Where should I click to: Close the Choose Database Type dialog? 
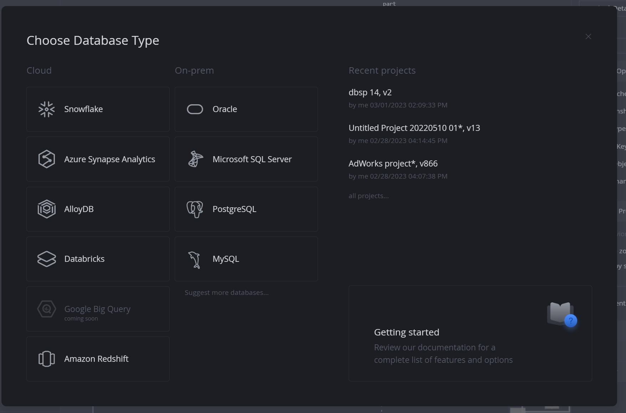click(588, 37)
